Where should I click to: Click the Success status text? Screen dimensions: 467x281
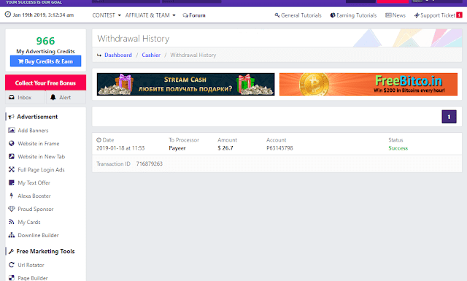click(x=398, y=148)
